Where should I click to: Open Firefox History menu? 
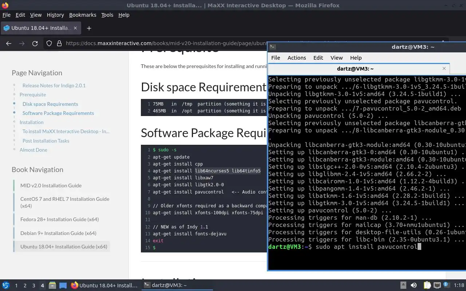pos(55,15)
